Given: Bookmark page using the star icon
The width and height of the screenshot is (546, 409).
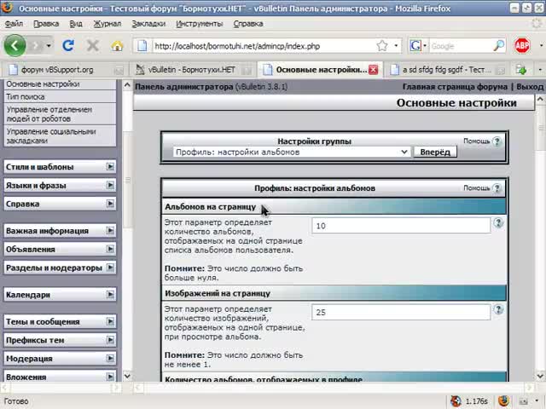Looking at the screenshot, I should (x=382, y=46).
